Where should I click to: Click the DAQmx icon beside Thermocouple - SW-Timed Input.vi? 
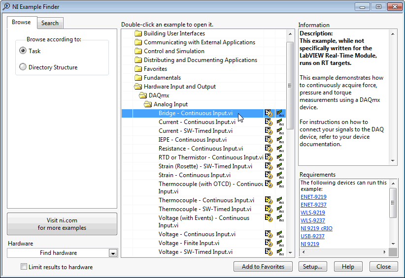[x=280, y=209]
